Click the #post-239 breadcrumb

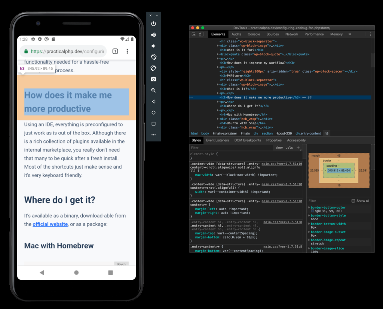284,133
